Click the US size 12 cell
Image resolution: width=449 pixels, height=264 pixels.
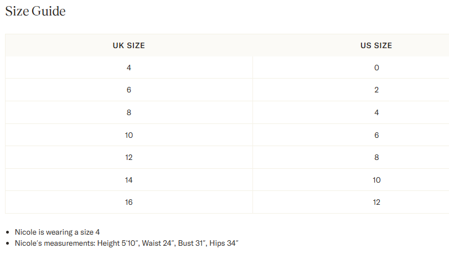(x=376, y=202)
